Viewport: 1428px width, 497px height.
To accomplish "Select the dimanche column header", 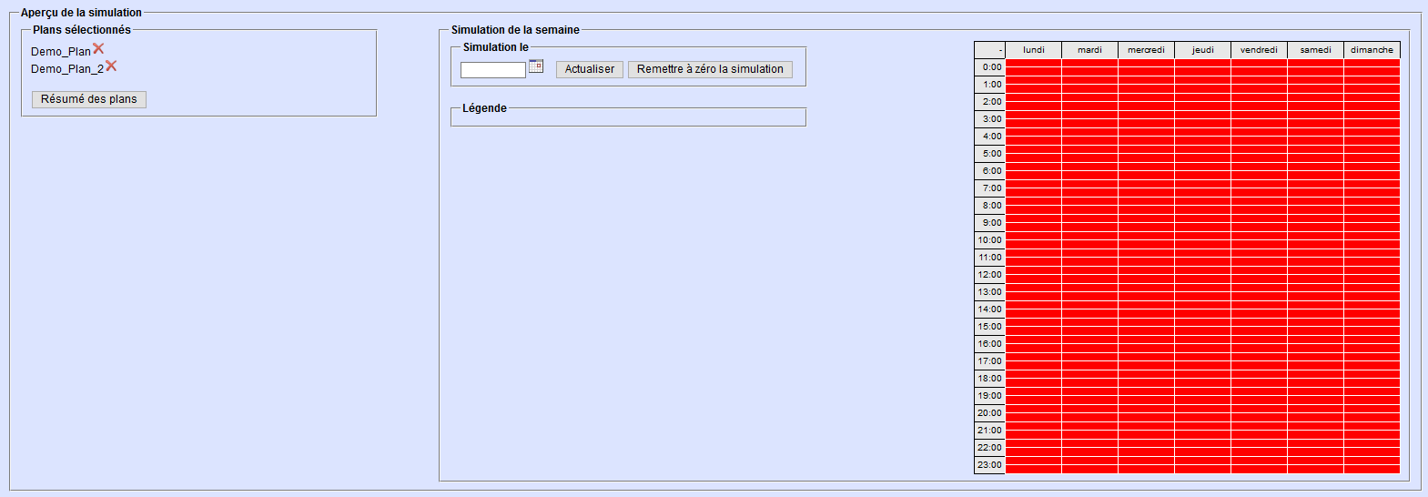I will [1372, 50].
